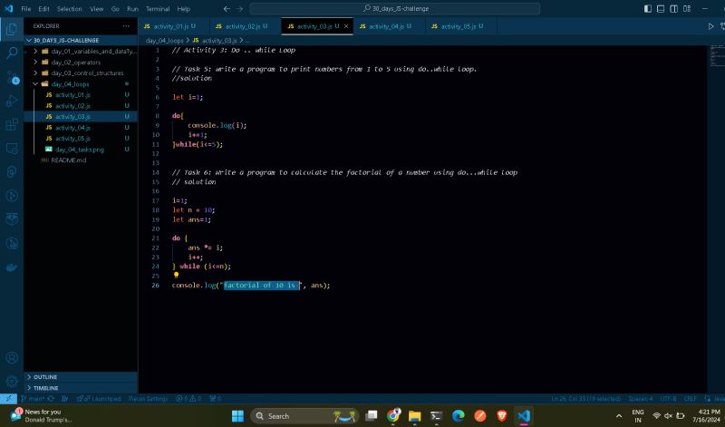Expand the day_01_variables_and_dataTy... folder

(81, 52)
